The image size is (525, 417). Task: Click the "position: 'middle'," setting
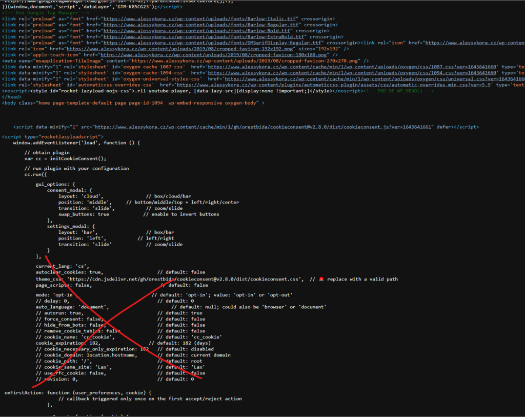tap(85, 202)
